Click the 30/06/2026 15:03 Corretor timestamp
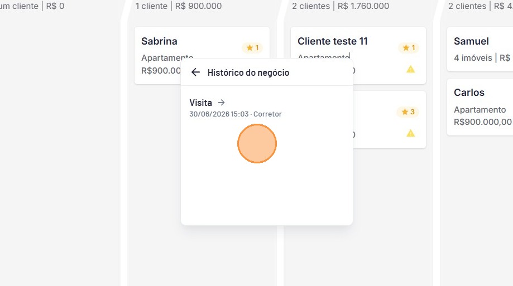This screenshot has width=513, height=286. coord(235,114)
